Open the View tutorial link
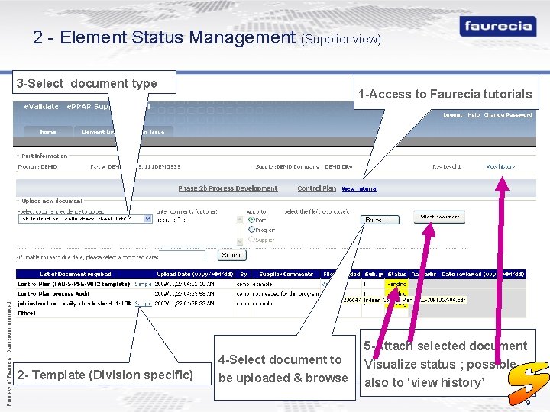Viewport: 550px width, 412px height. (x=360, y=189)
